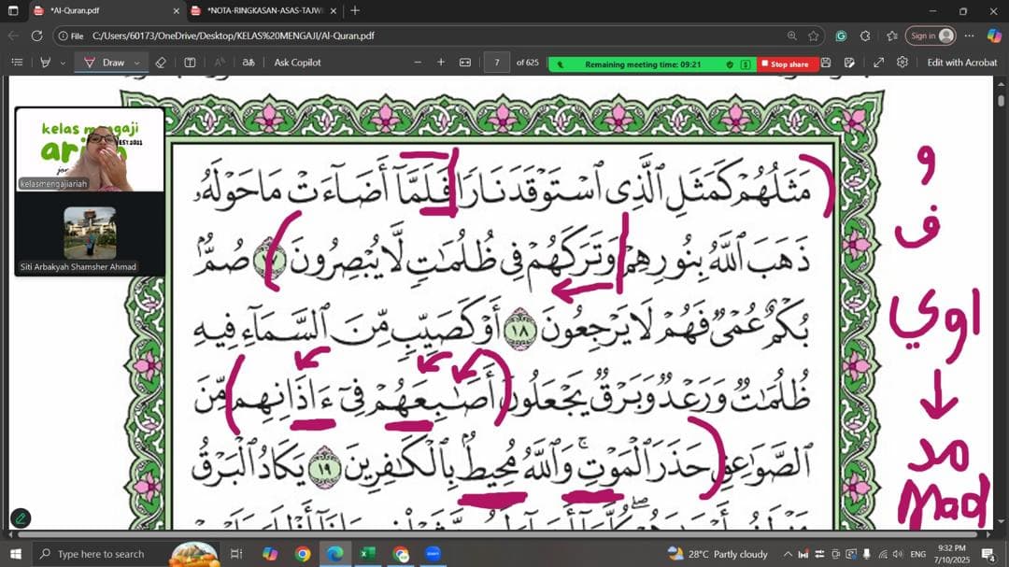The height and width of the screenshot is (567, 1009).
Task: Open the notification center icon
Action: point(988,554)
